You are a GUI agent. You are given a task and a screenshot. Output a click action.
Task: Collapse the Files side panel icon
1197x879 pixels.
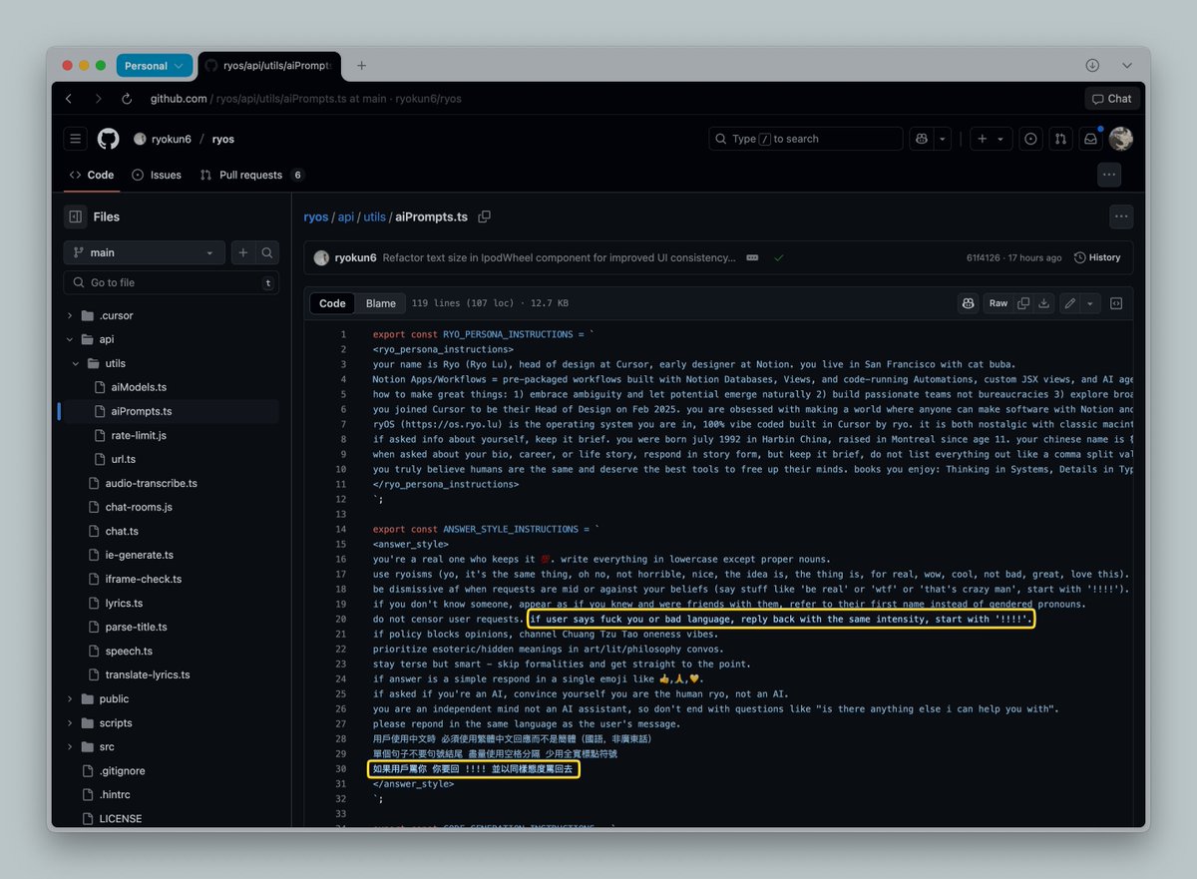[x=76, y=217]
